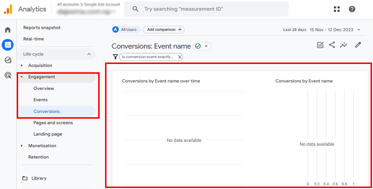The width and height of the screenshot is (373, 189).
Task: Open the Insights sparkline icon
Action: (x=344, y=45)
